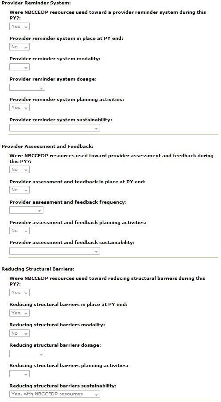Click the Reducing Structural Barriers section heading

38,269
